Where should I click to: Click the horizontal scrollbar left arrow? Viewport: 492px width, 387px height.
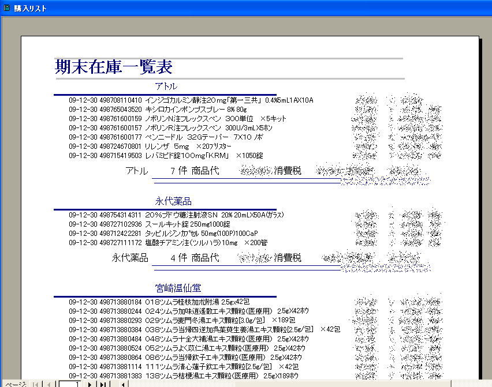pos(123,384)
